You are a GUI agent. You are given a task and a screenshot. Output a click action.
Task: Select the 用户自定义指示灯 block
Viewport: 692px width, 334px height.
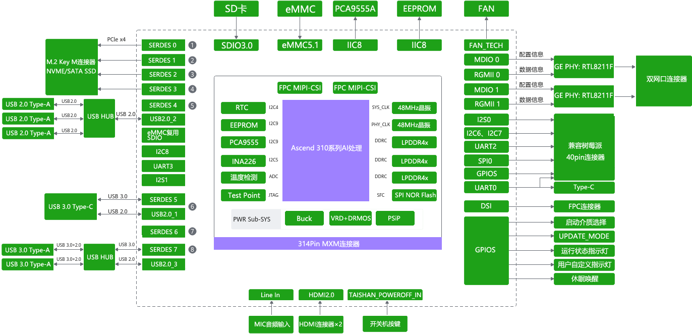[584, 264]
